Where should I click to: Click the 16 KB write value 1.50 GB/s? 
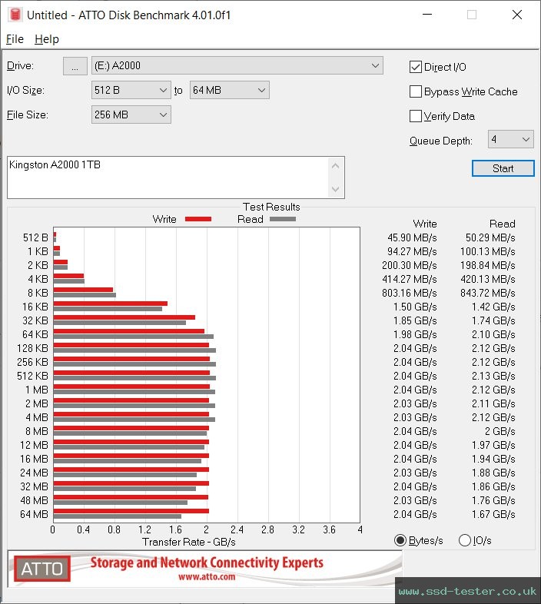pyautogui.click(x=415, y=307)
